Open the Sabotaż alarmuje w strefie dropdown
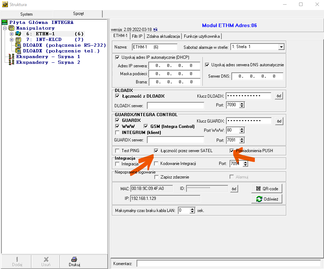The width and height of the screenshot is (324, 269). (x=281, y=47)
